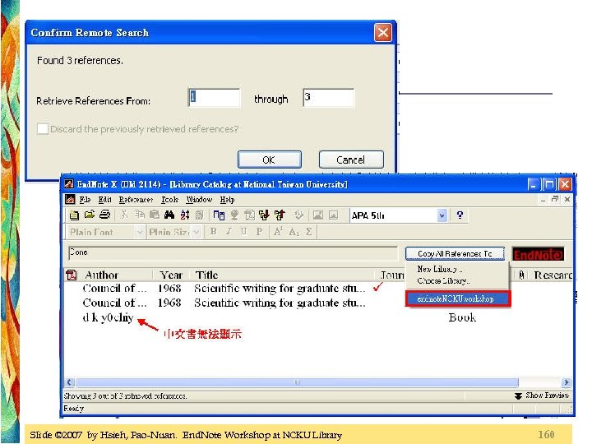Open the APA 5th style dropdown
The height and width of the screenshot is (444, 592).
[x=442, y=215]
